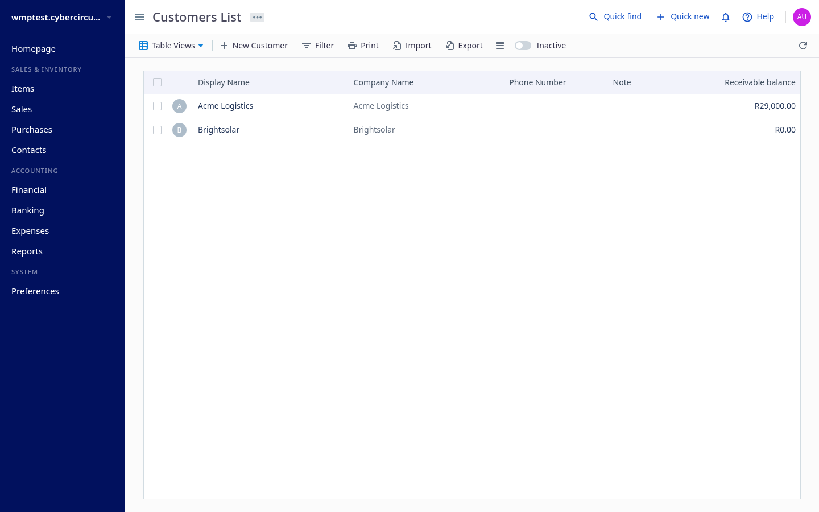Open the row density lines icon
This screenshot has height=512, width=819.
pos(500,46)
